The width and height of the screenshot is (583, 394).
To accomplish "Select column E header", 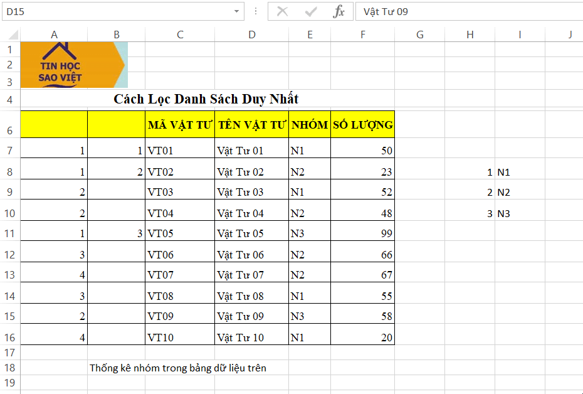I will pos(310,35).
